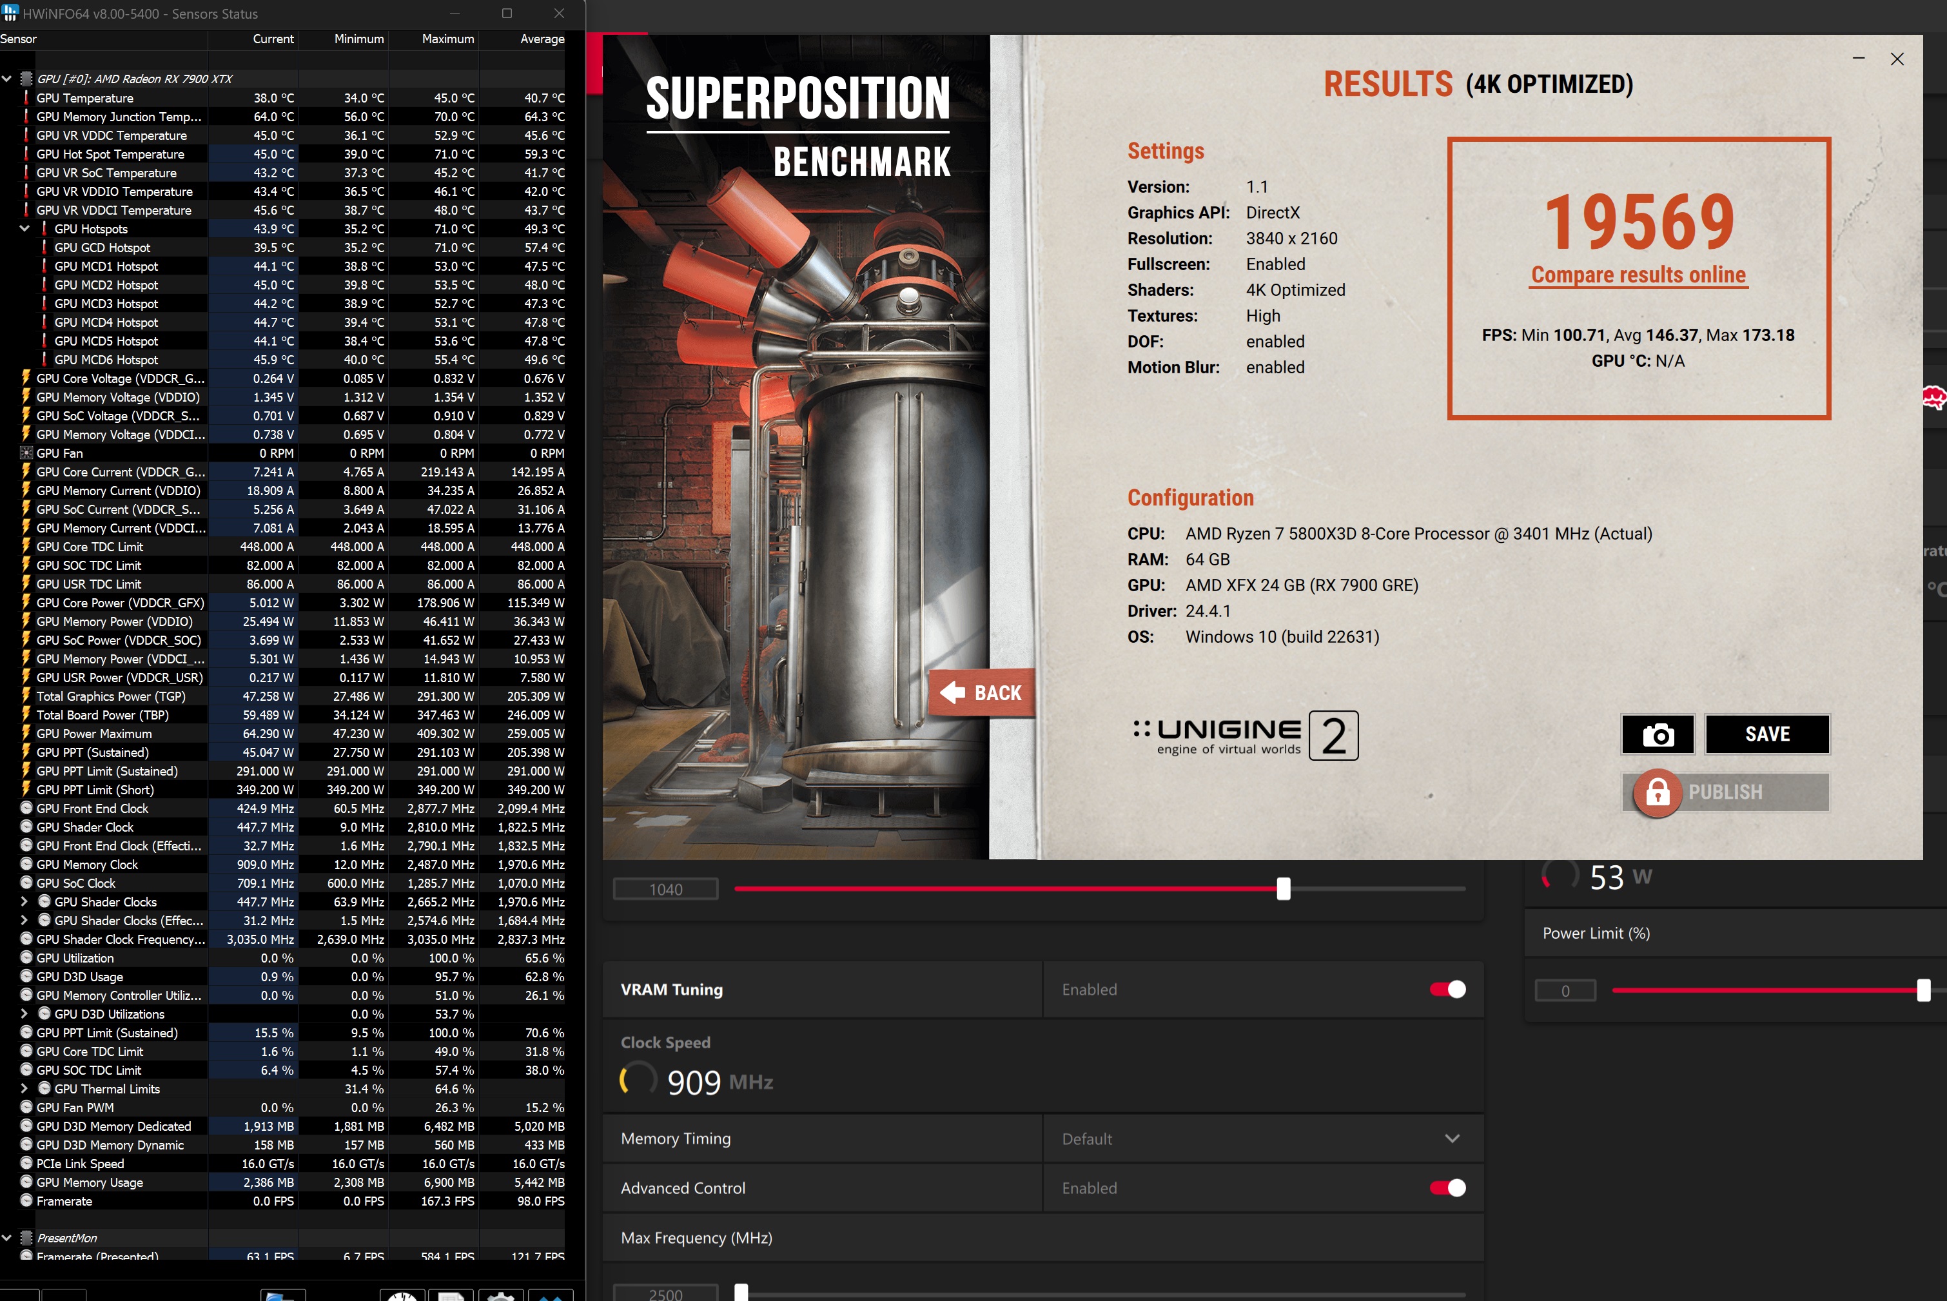Close the HWiNFO64 Sensors Status window
This screenshot has width=1947, height=1301.
[559, 14]
